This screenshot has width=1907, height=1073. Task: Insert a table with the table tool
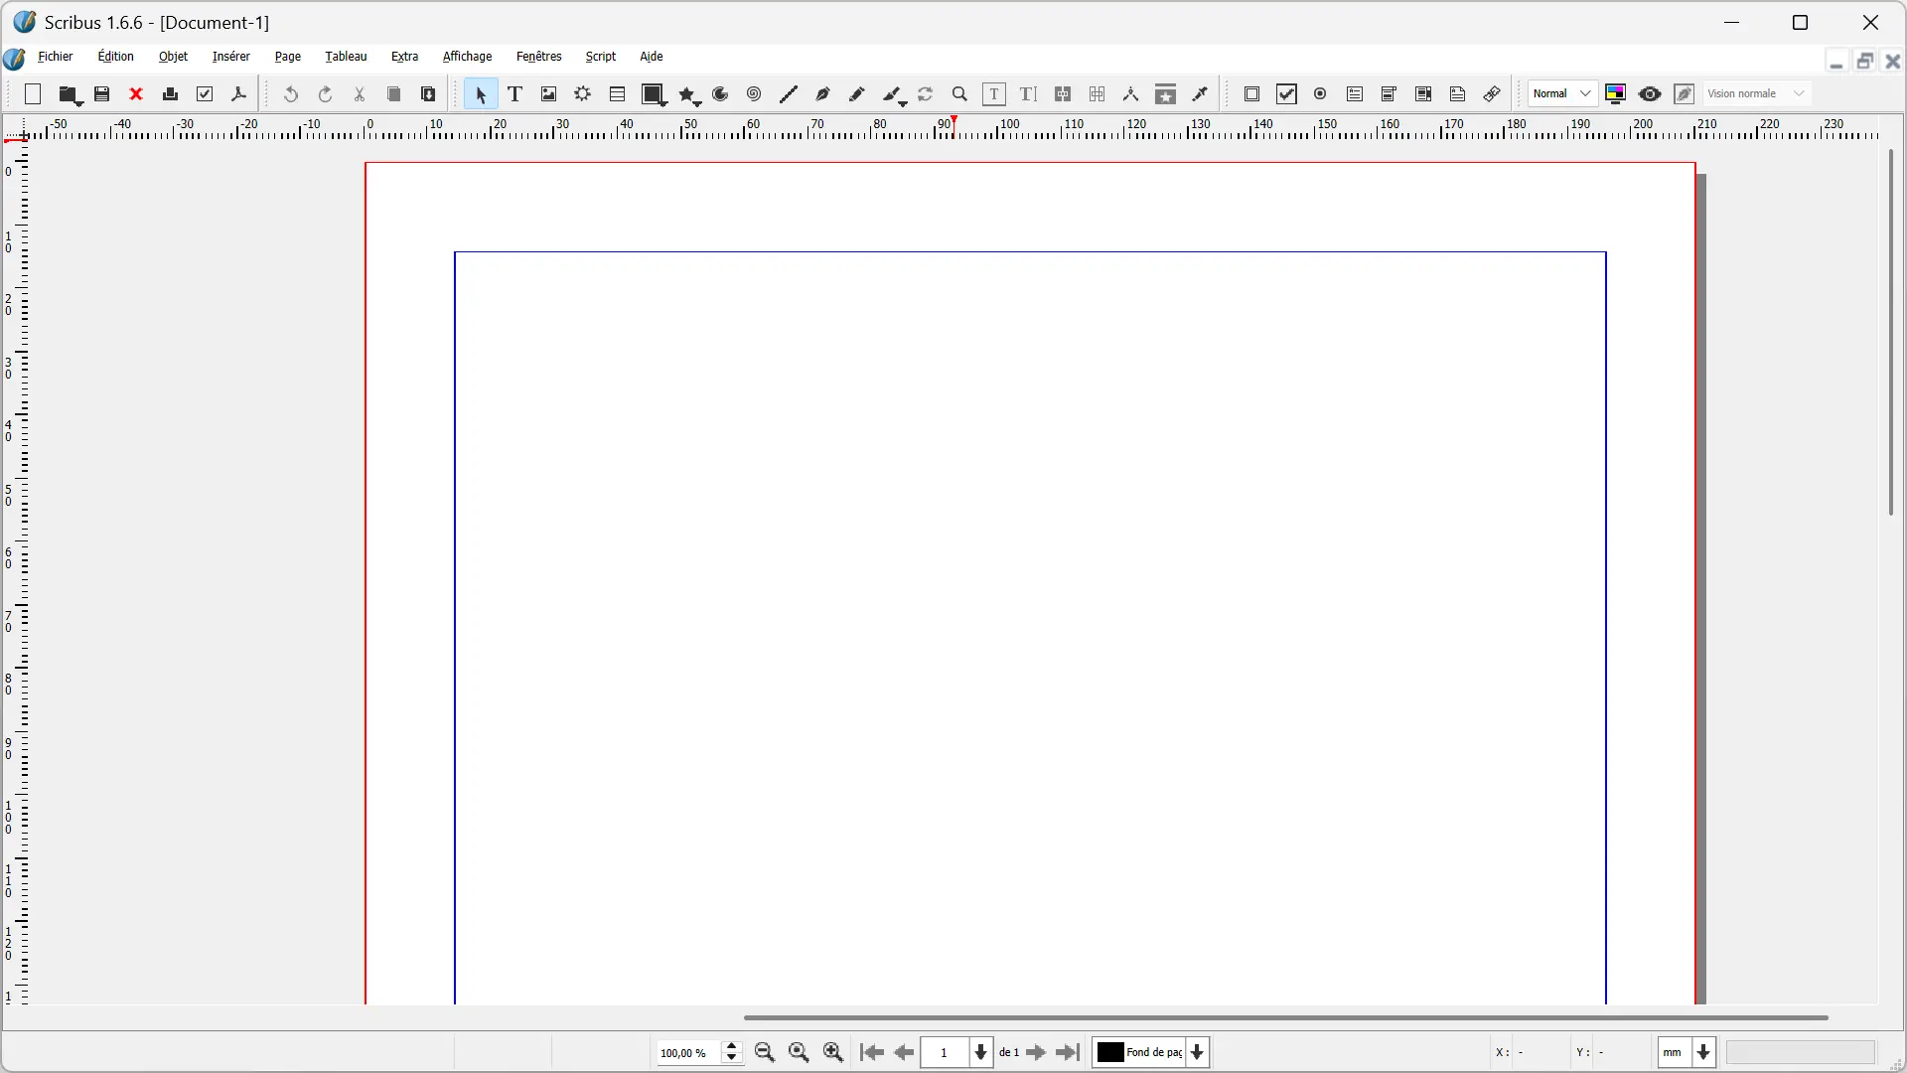pyautogui.click(x=618, y=94)
